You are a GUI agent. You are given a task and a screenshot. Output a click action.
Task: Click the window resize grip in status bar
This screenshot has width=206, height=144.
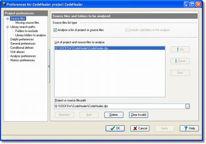click(x=200, y=138)
